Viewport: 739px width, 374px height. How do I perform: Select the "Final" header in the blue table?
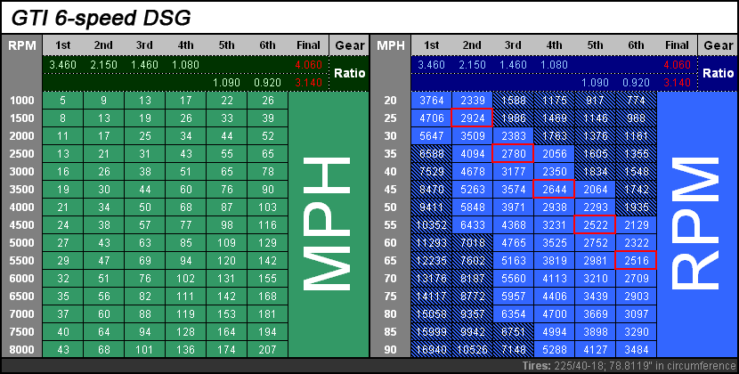677,45
